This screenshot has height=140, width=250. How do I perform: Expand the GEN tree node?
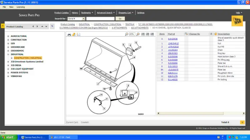point(8,44)
